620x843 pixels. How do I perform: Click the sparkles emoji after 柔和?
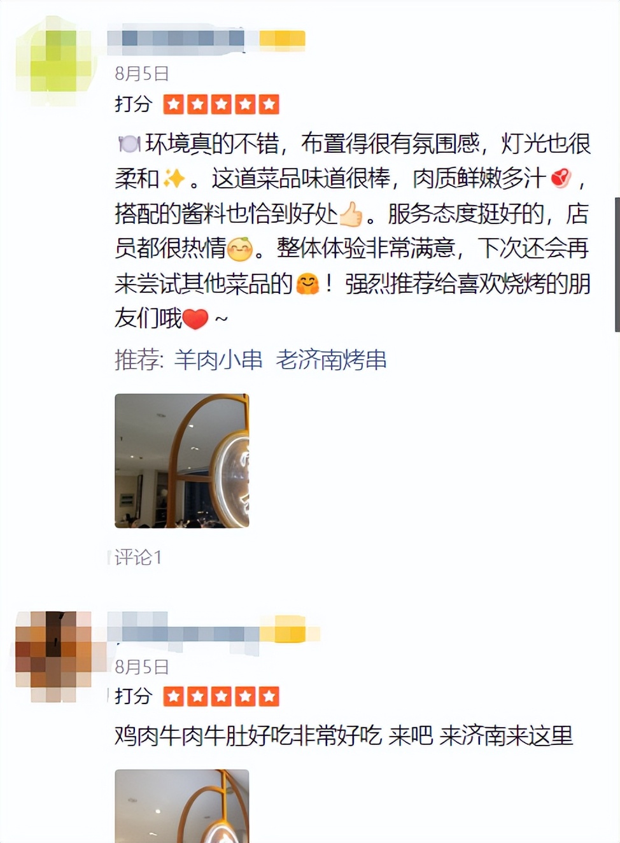click(173, 179)
